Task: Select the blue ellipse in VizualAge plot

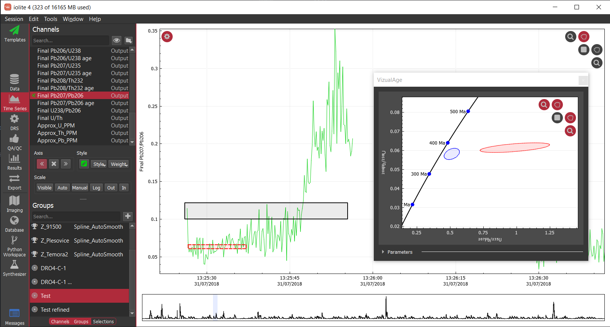Action: coord(452,154)
